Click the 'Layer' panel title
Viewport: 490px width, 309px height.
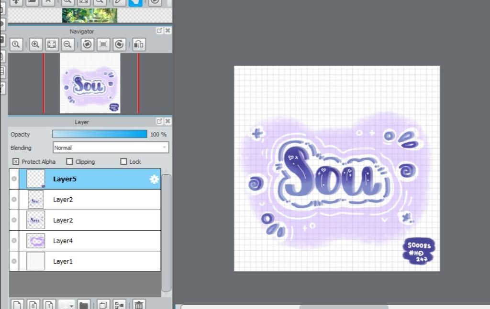tap(81, 122)
